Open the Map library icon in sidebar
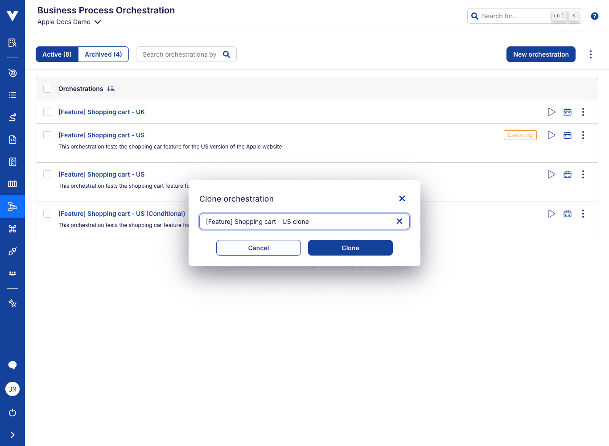Image resolution: width=609 pixels, height=446 pixels. click(x=12, y=184)
